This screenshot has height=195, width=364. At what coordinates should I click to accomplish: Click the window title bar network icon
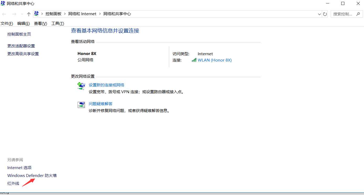click(x=3, y=4)
